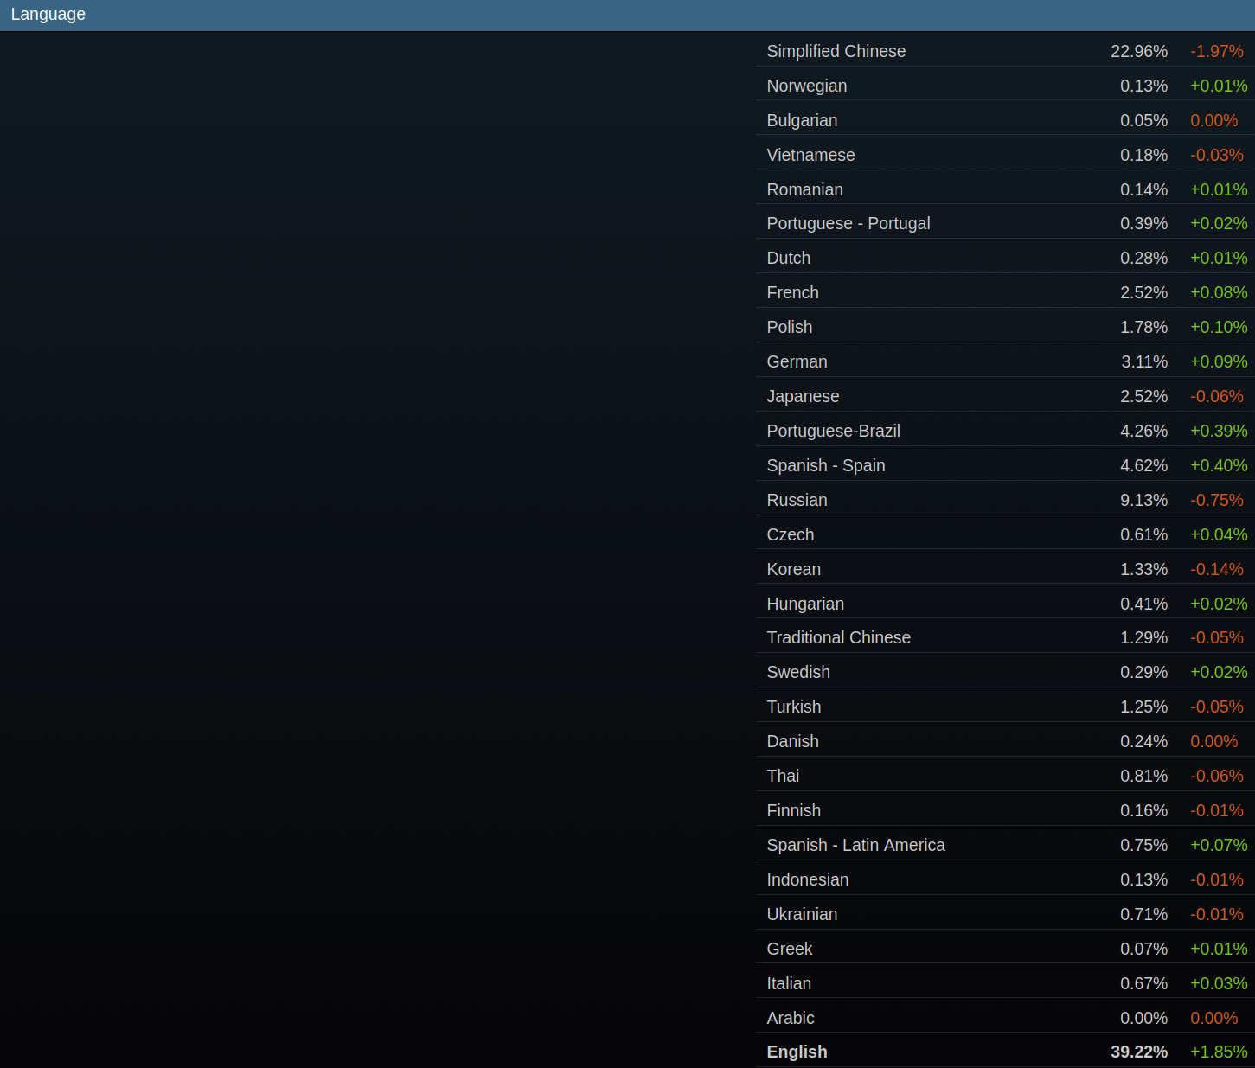Click the 3.11% share for German
The image size is (1255, 1068).
pyautogui.click(x=1144, y=361)
